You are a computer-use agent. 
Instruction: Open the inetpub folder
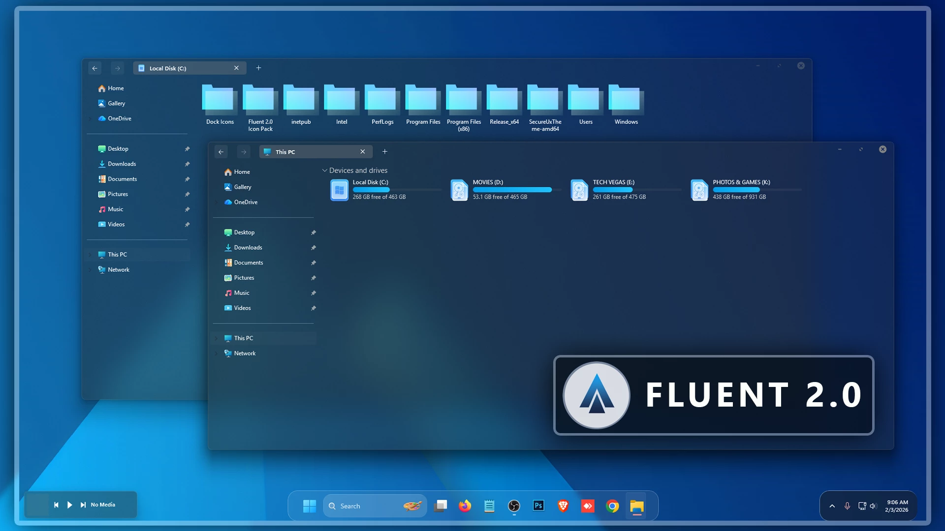(x=301, y=105)
